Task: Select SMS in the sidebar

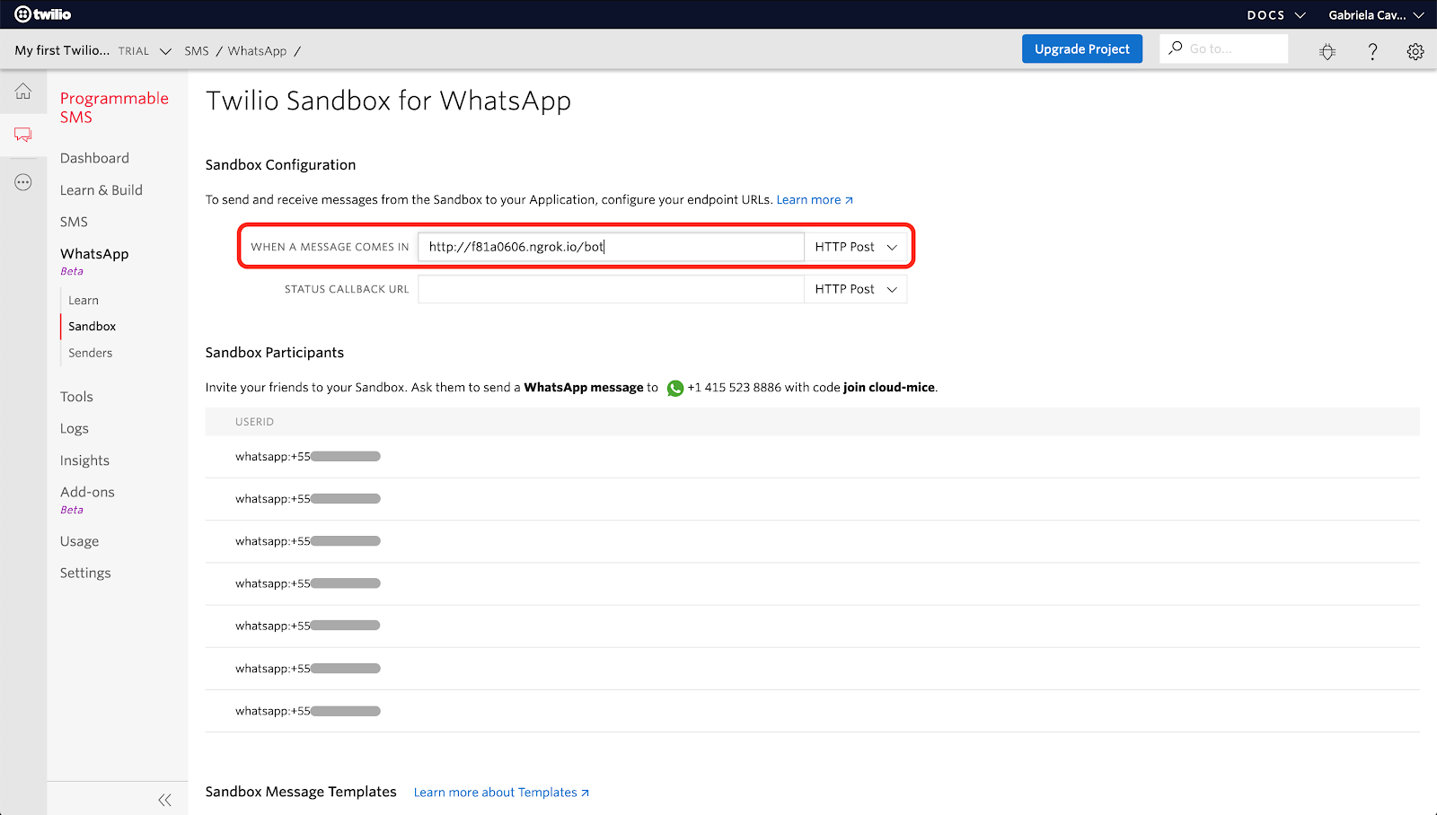Action: tap(74, 222)
